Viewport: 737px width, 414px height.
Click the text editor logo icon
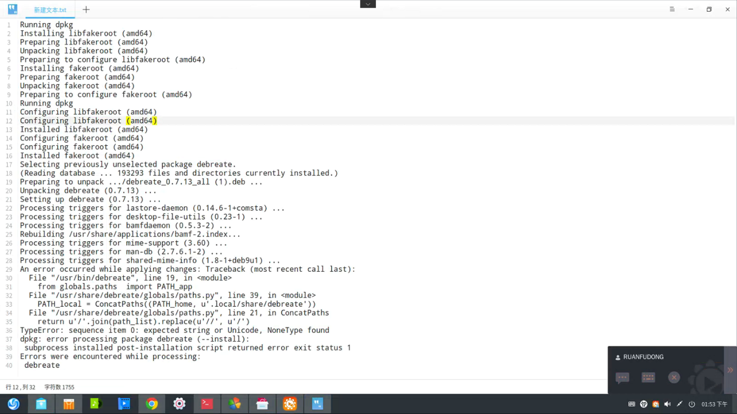(13, 9)
